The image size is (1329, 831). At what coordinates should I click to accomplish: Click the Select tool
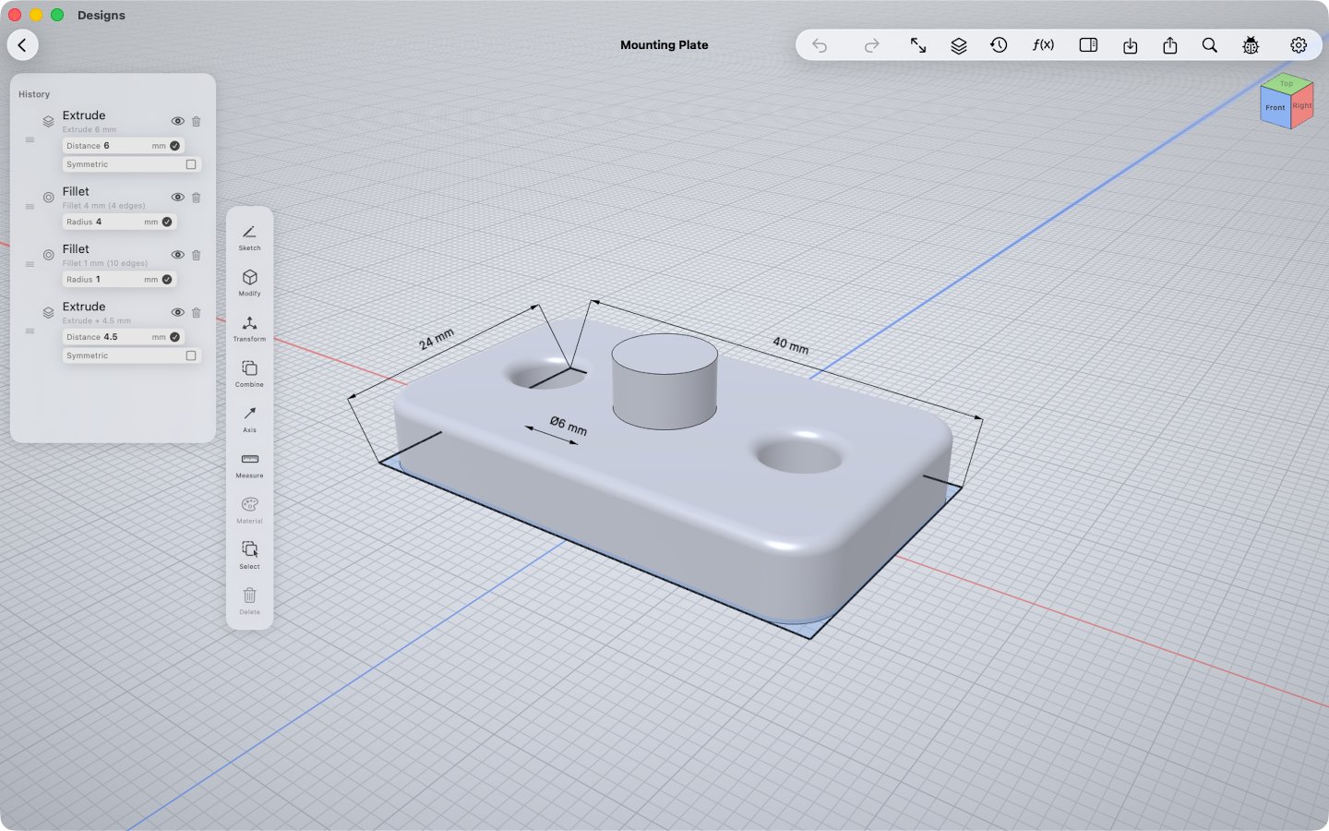click(x=249, y=555)
